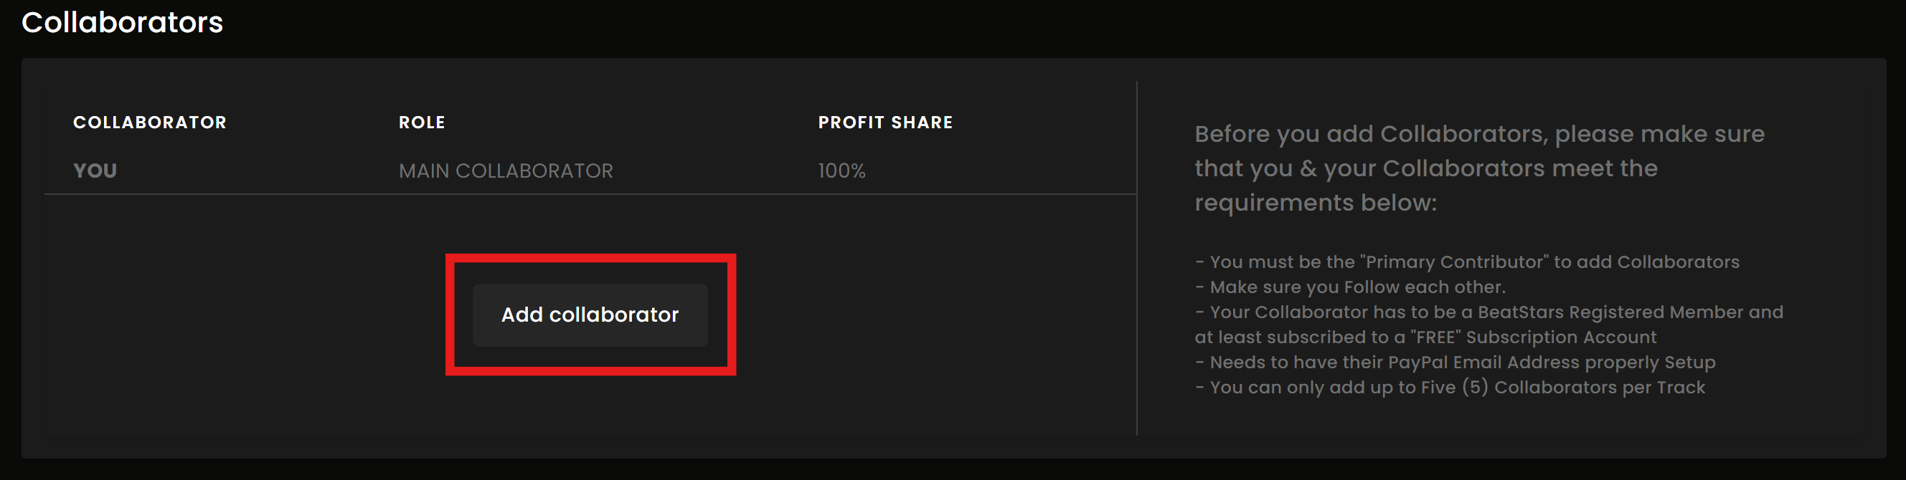Click the Add collaborator button
The image size is (1906, 480).
(590, 315)
